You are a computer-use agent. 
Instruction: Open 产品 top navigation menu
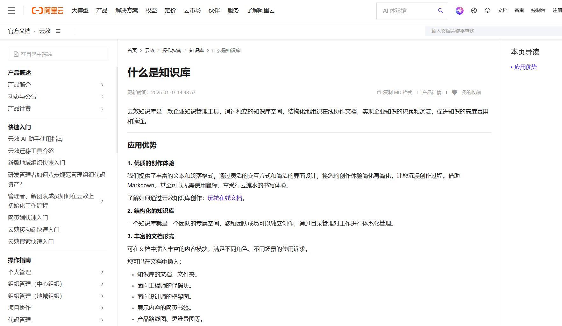(x=102, y=10)
